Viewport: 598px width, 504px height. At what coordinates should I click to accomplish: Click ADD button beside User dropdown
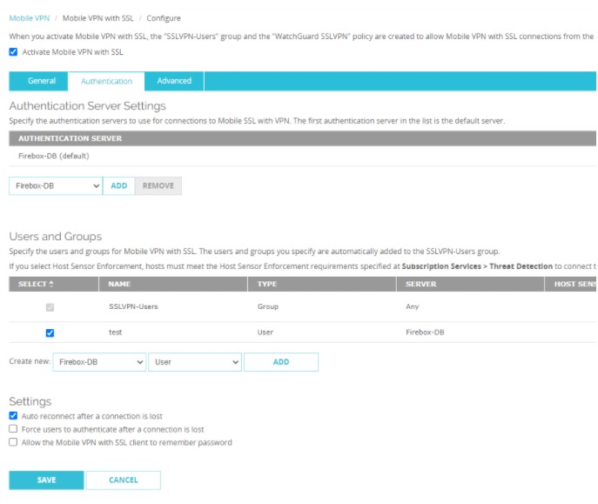click(x=281, y=362)
